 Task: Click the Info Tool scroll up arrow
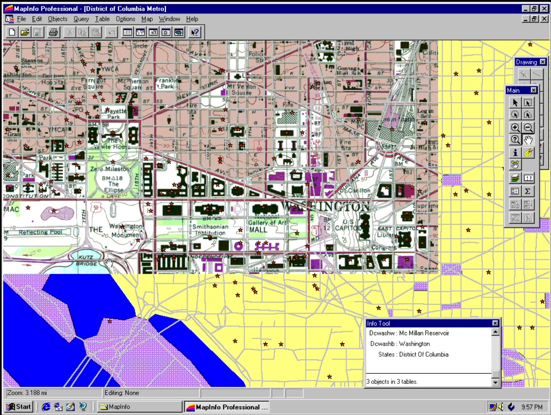(495, 332)
